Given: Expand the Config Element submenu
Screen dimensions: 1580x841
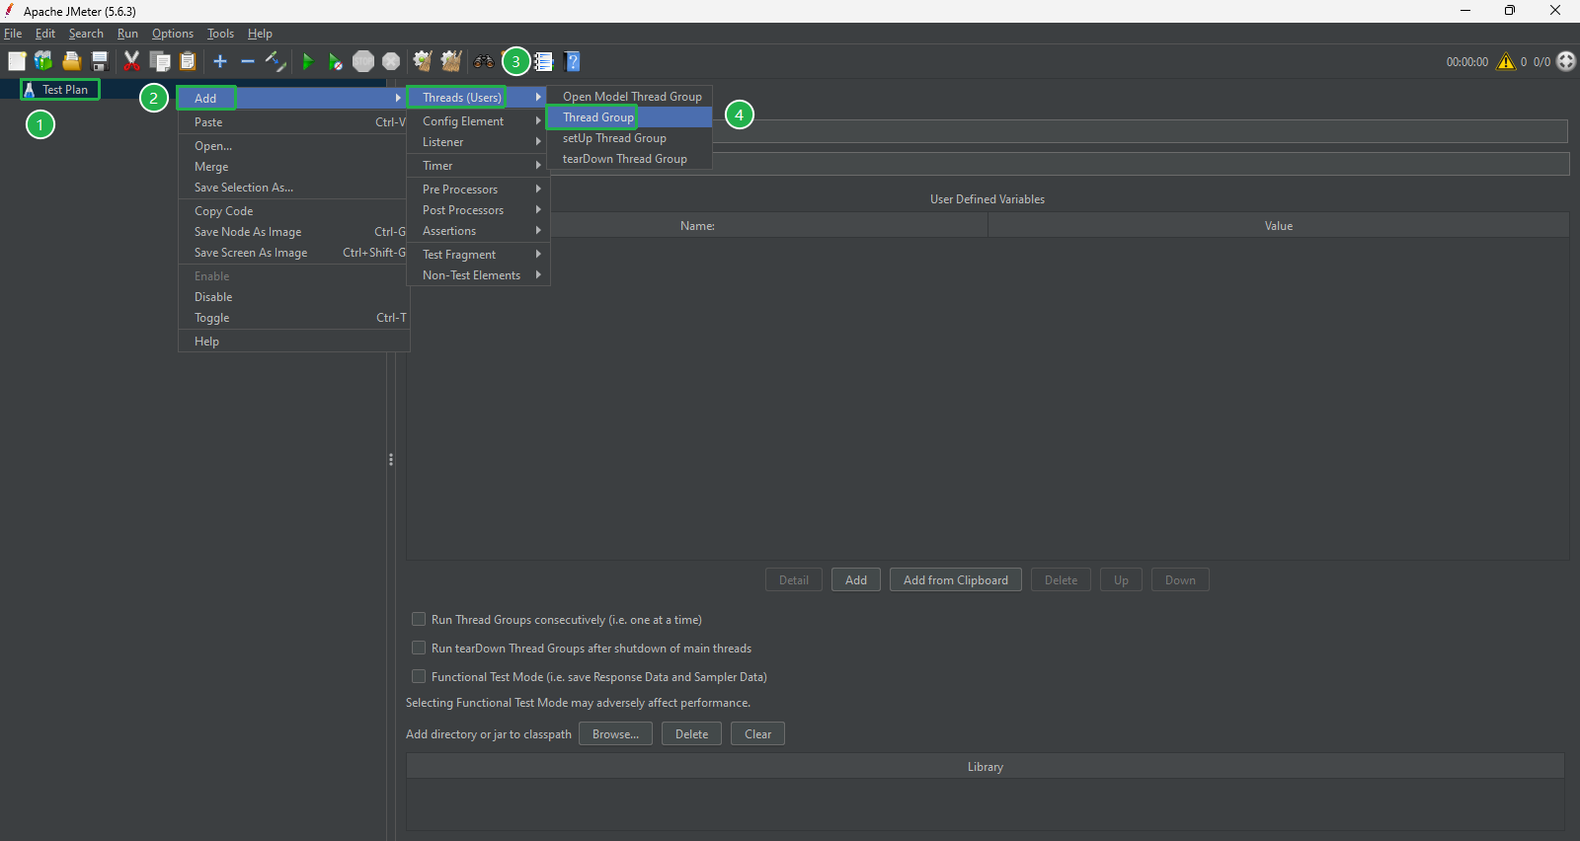Looking at the screenshot, I should click(x=478, y=120).
